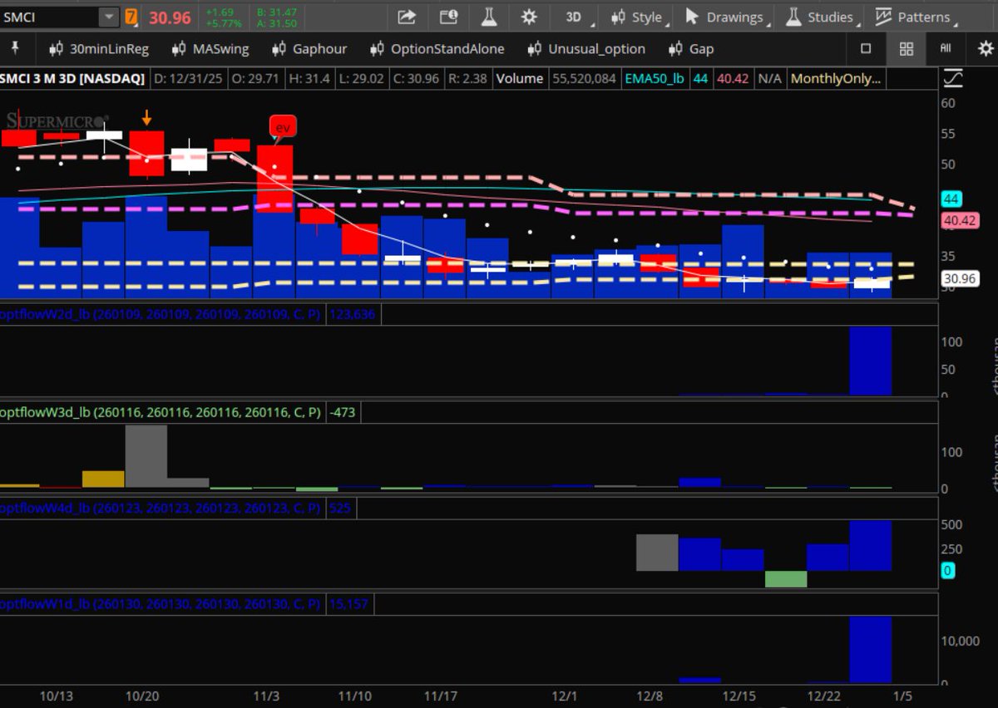Click the SMCI 3 M 3D [NASDAQ] title

pos(73,79)
